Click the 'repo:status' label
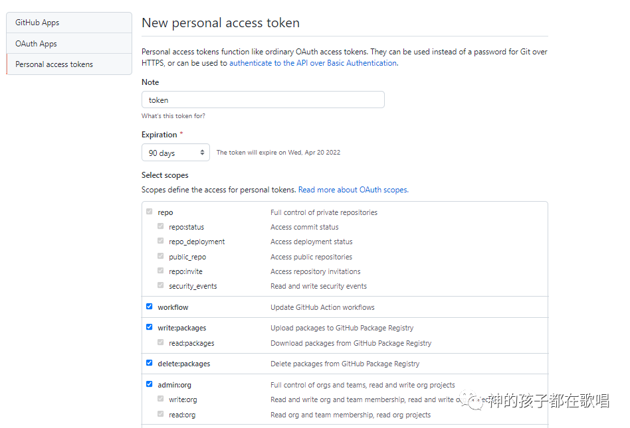The image size is (630, 428). coord(187,227)
